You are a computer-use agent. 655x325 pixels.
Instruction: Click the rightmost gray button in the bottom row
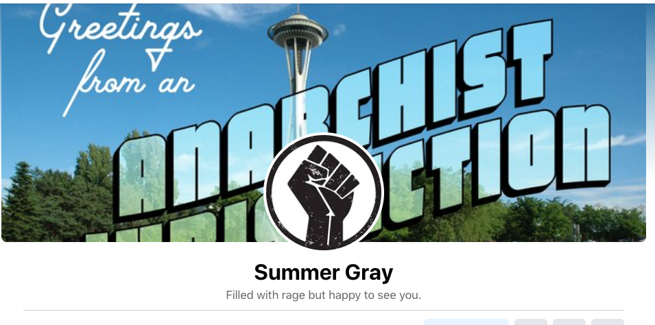(608, 322)
